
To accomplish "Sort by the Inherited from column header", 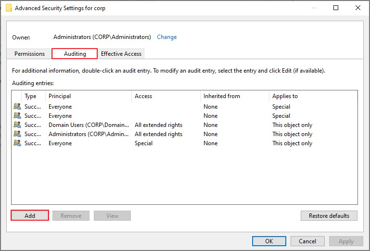I will pyautogui.click(x=235, y=96).
